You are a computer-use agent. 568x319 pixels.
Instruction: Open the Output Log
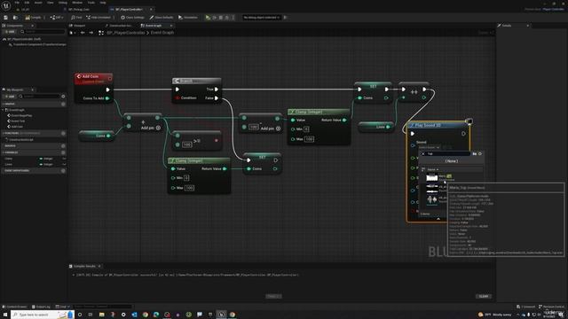click(x=41, y=307)
